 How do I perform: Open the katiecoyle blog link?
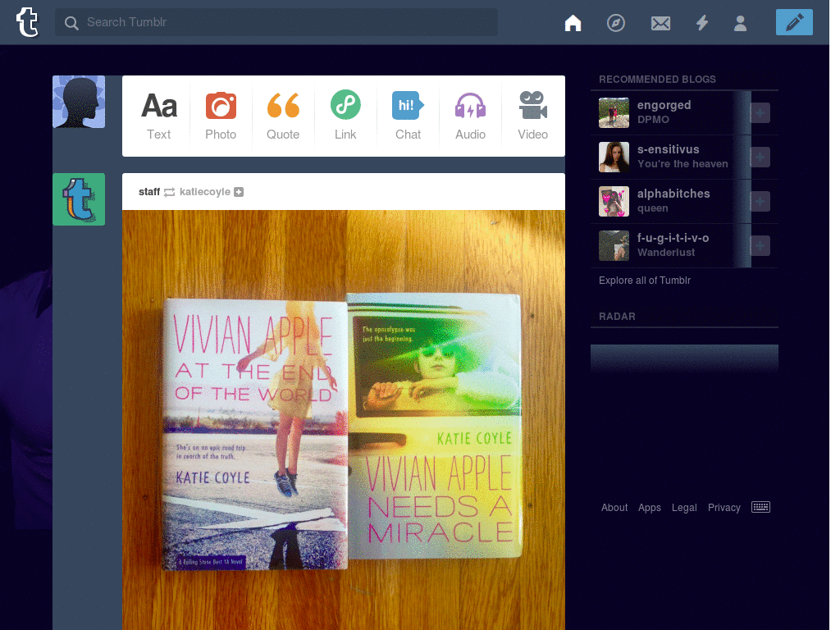pos(204,192)
